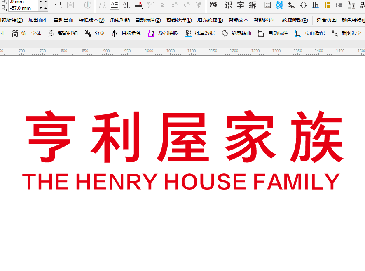Click the 智能文本 smart text button
The width and height of the screenshot is (365, 271).
tap(239, 20)
